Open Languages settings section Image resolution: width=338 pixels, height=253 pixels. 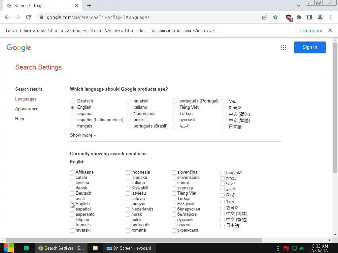pyautogui.click(x=26, y=99)
